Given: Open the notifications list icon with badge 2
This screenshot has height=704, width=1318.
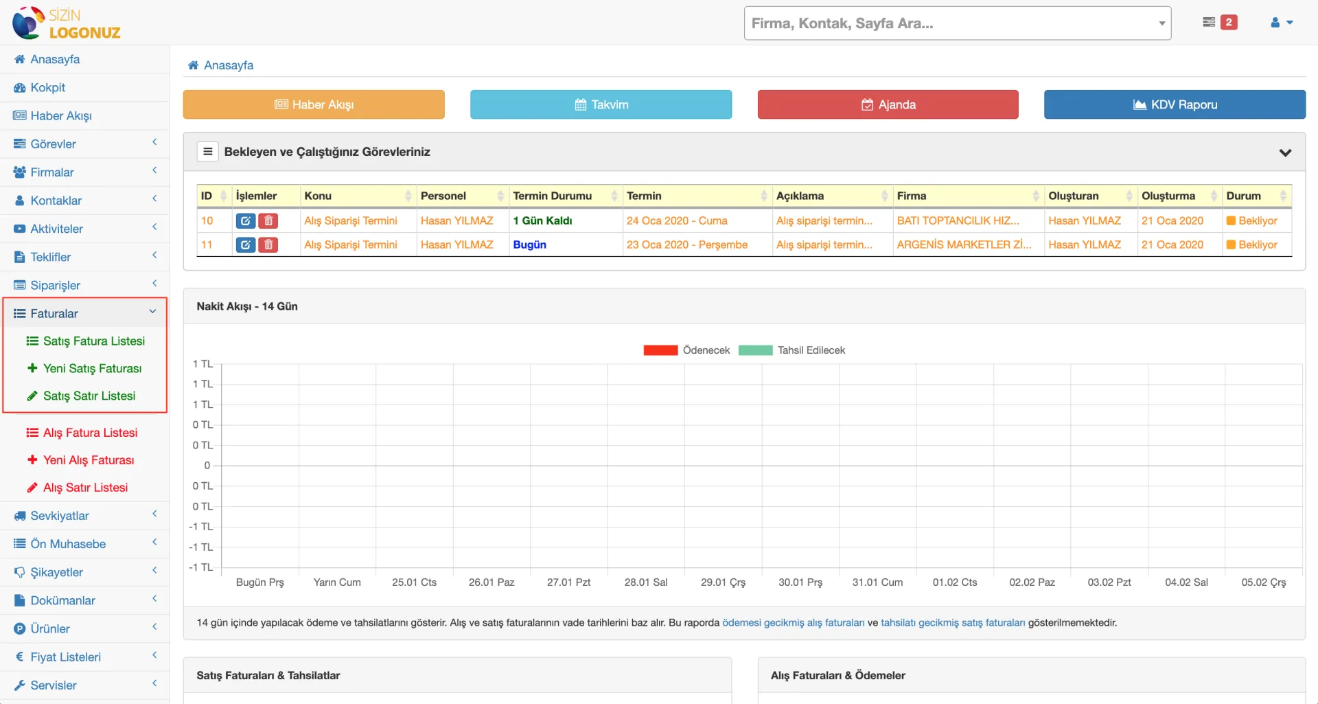Looking at the screenshot, I should [x=1220, y=23].
